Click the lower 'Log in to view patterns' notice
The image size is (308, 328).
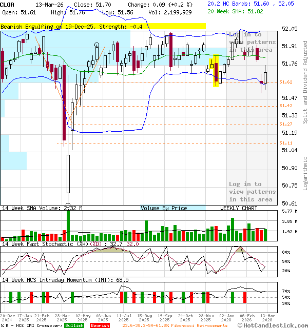(x=252, y=192)
